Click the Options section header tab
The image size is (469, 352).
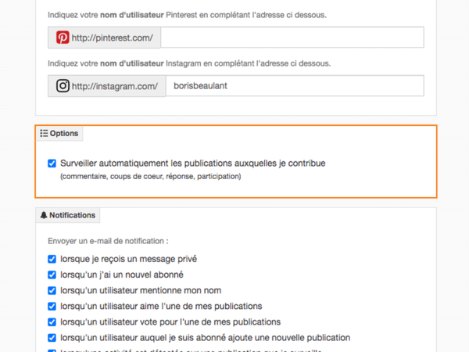pos(60,134)
